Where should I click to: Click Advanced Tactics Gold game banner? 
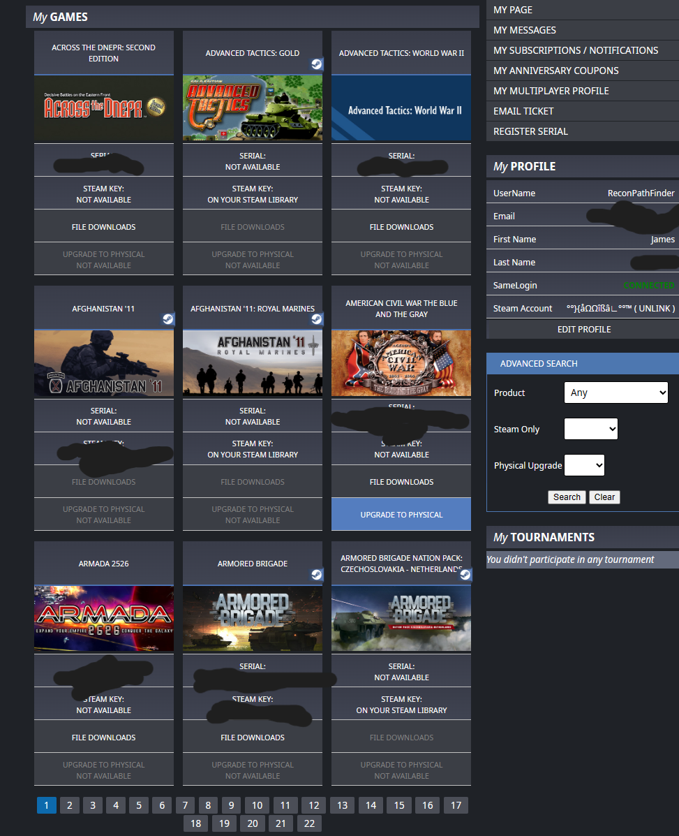[253, 108]
